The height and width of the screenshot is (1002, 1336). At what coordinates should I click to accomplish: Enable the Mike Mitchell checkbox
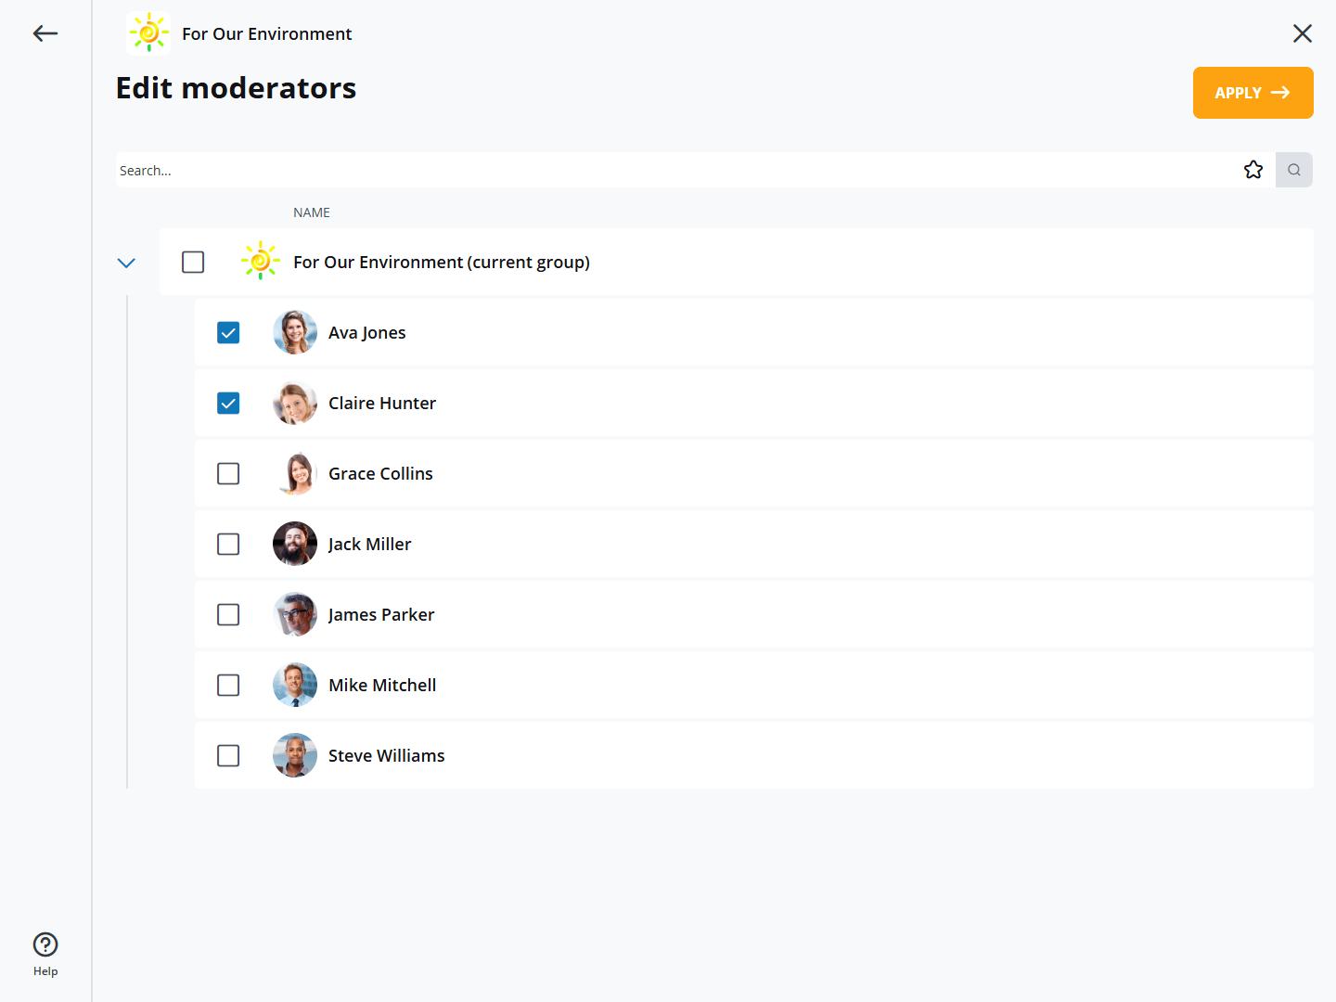pos(228,685)
